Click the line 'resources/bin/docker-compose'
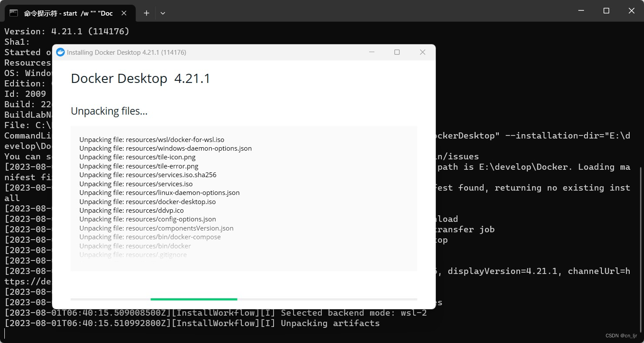The width and height of the screenshot is (644, 343). 150,237
